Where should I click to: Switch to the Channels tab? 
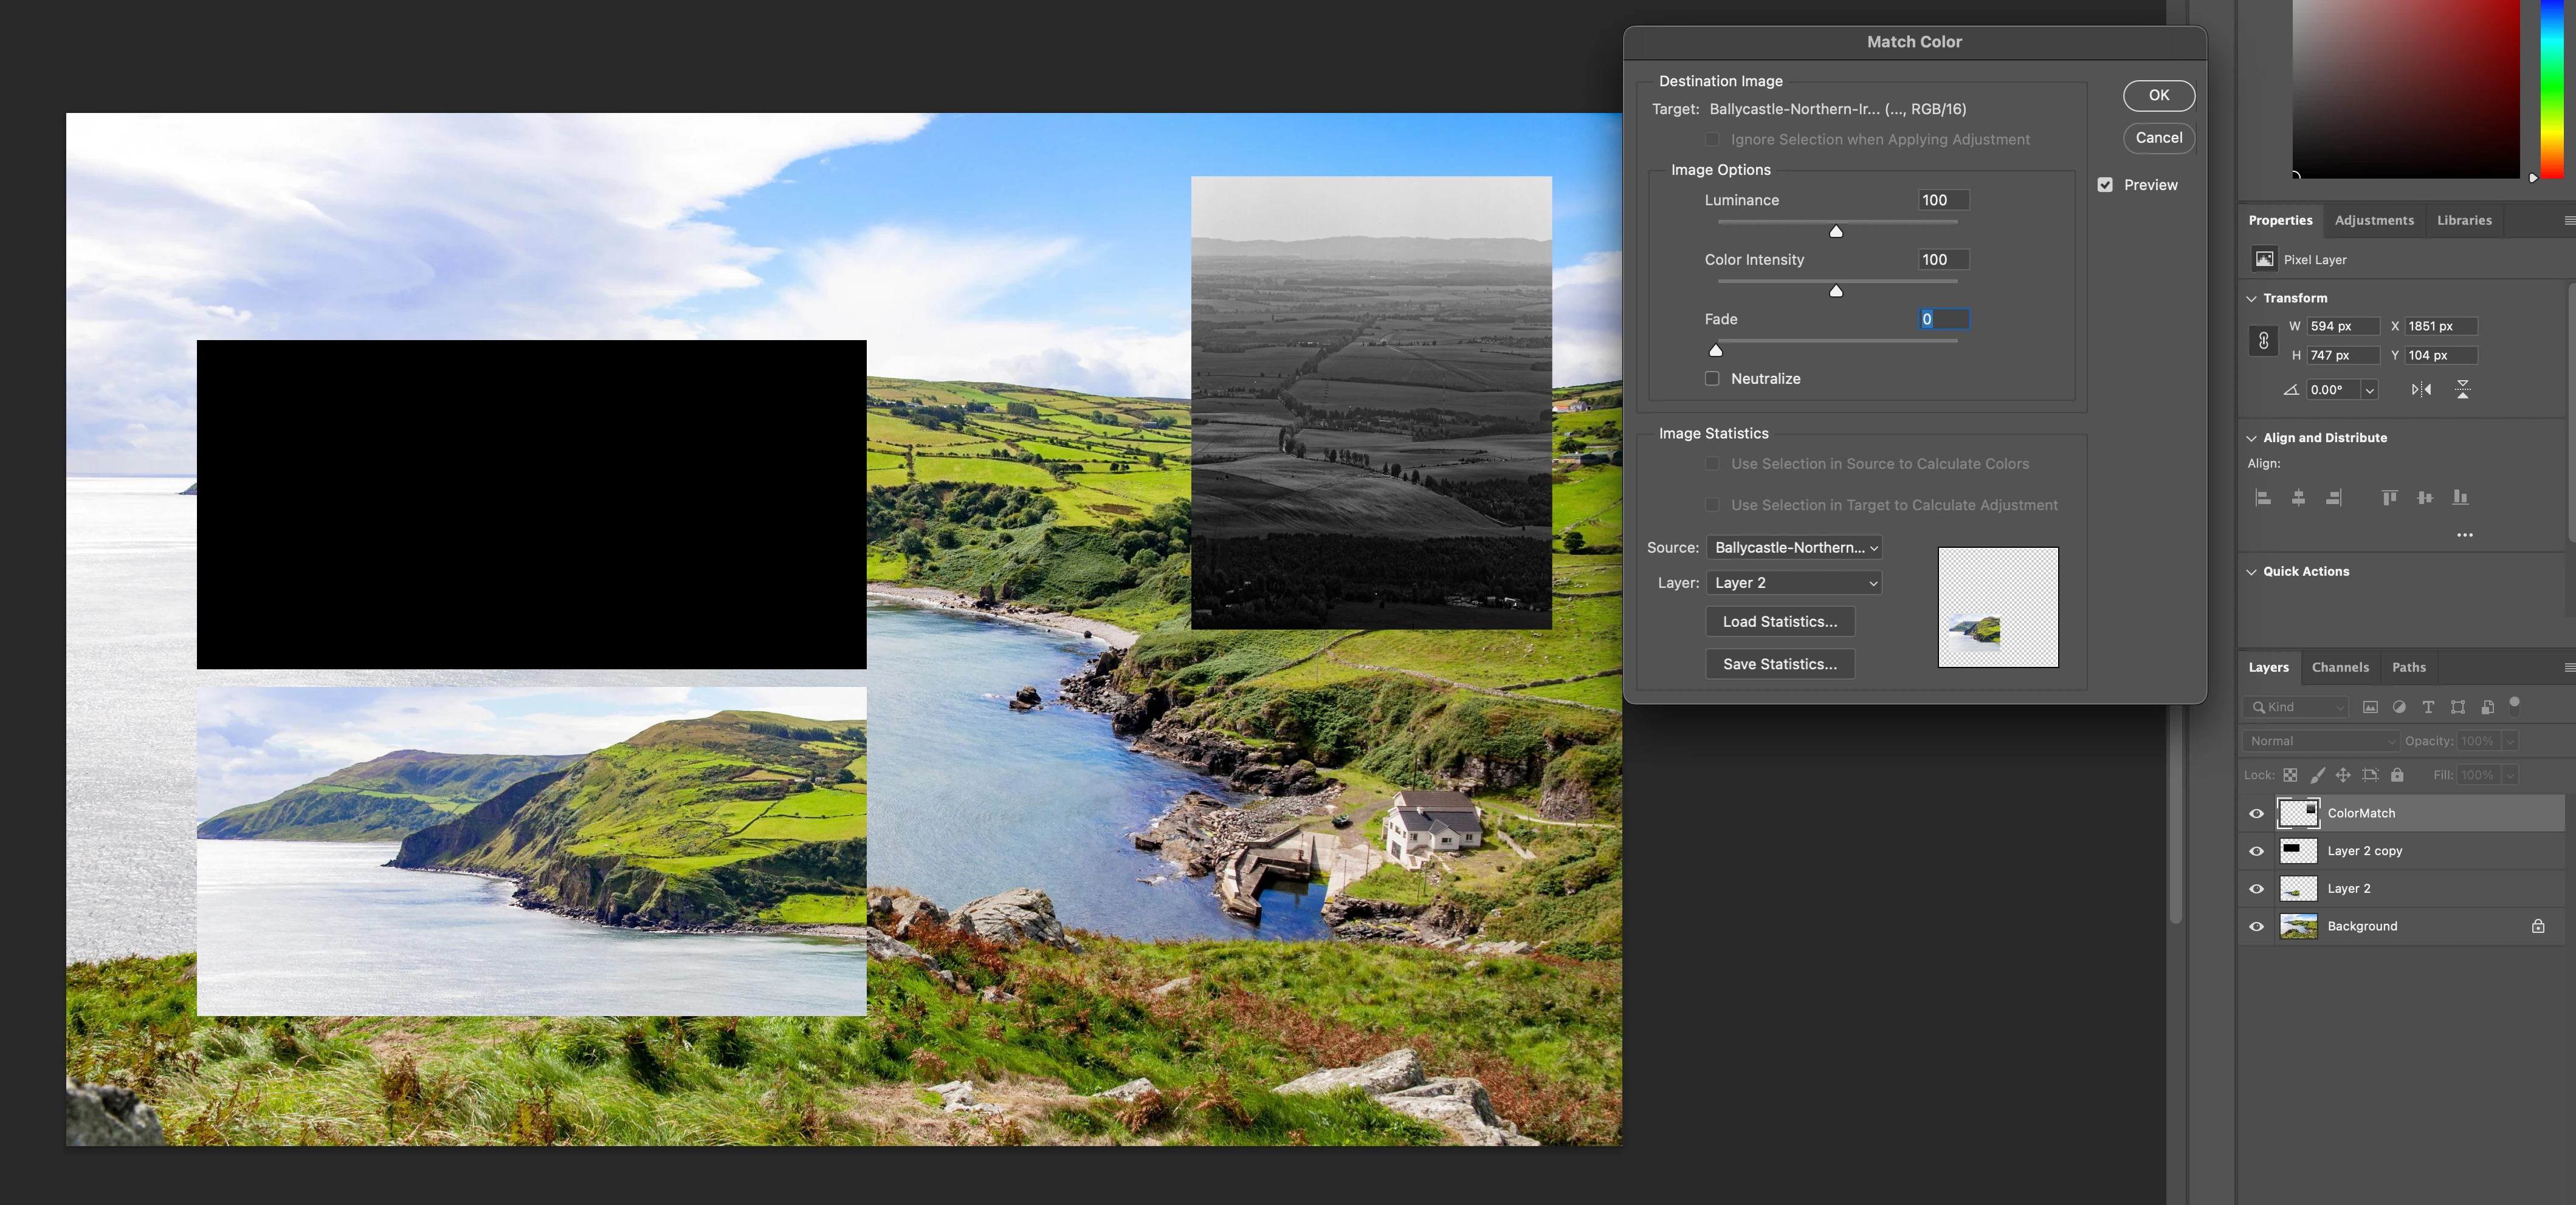(x=2339, y=667)
